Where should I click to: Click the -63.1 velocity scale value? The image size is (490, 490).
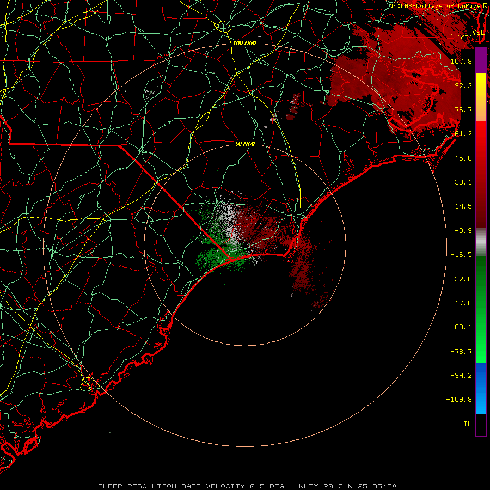(461, 327)
